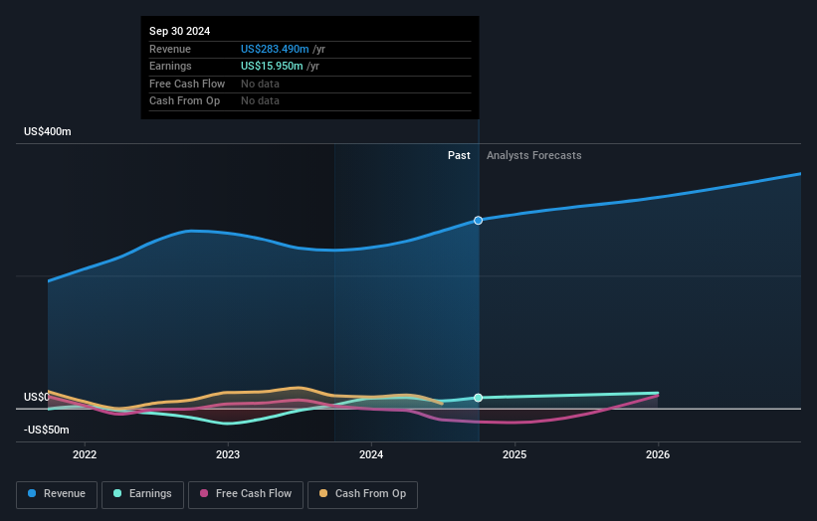
Task: Toggle the Revenue legend button
Action: click(x=57, y=494)
